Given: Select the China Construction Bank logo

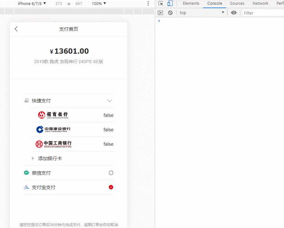Looking at the screenshot, I should pos(53,129).
